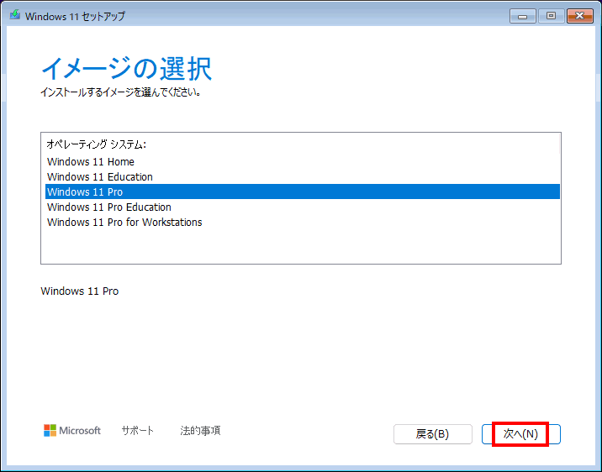Choose Windows 11 Education entry

(303, 176)
